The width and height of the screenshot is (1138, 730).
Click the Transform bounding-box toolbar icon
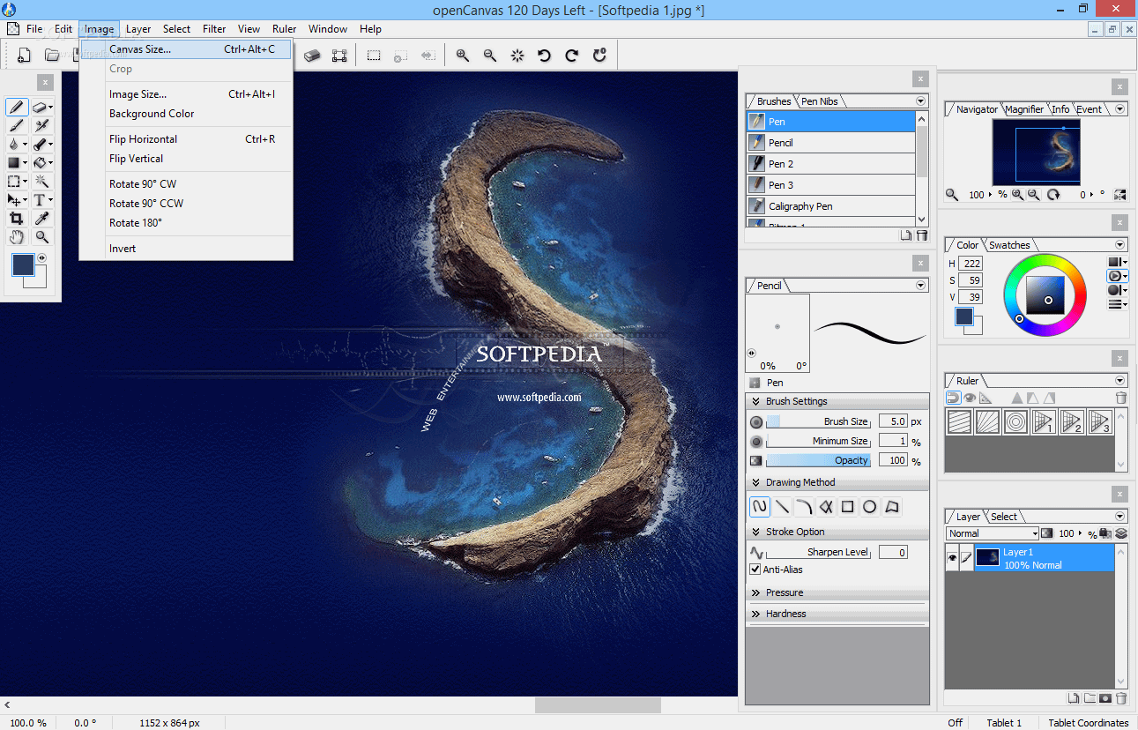[x=339, y=56]
